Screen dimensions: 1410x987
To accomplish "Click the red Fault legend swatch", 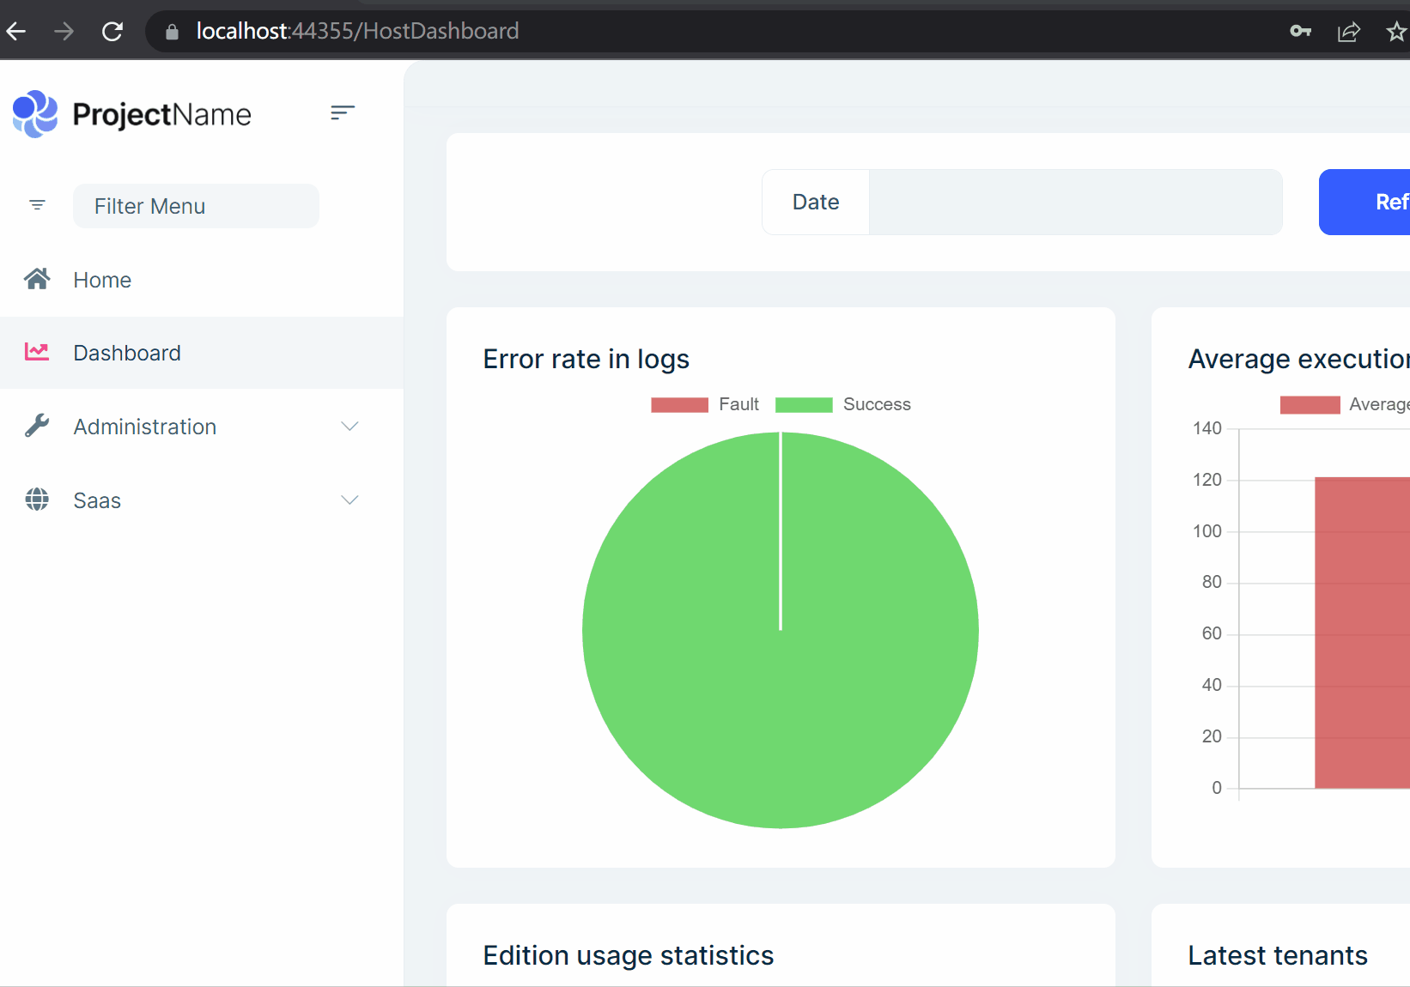I will (x=679, y=405).
